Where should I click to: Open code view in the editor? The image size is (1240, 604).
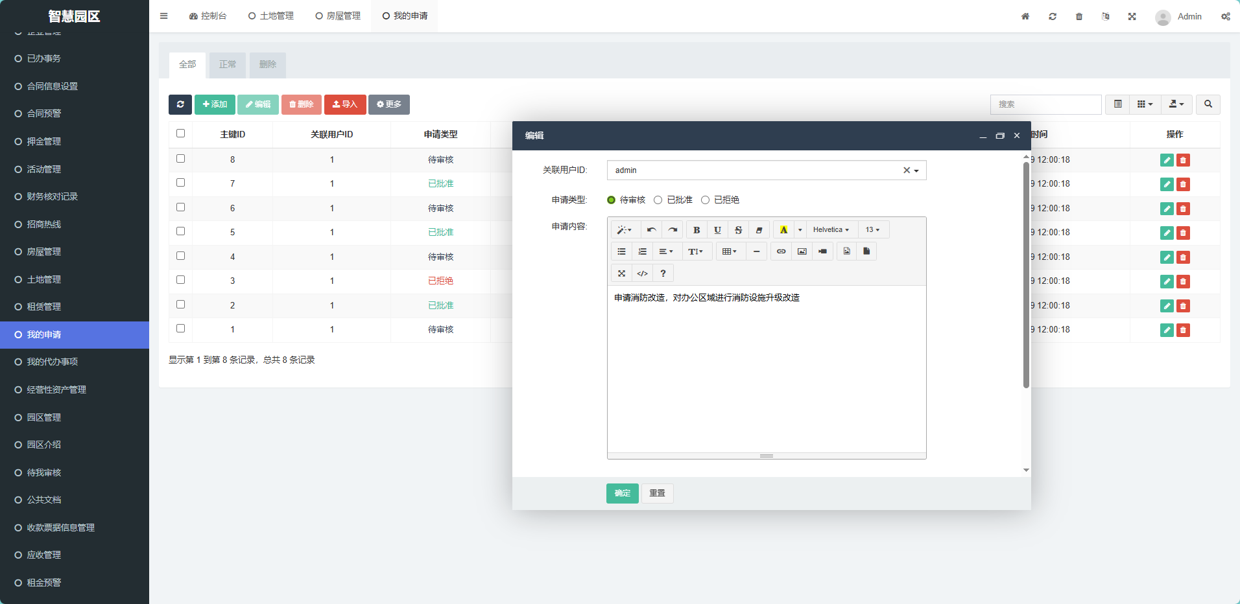(x=642, y=273)
